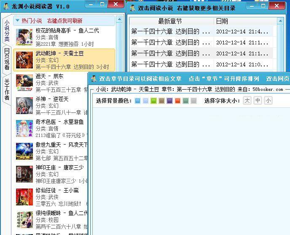Select novel title 遮天 - 辰东
This screenshot has height=235, width=290.
pyautogui.click(x=49, y=76)
